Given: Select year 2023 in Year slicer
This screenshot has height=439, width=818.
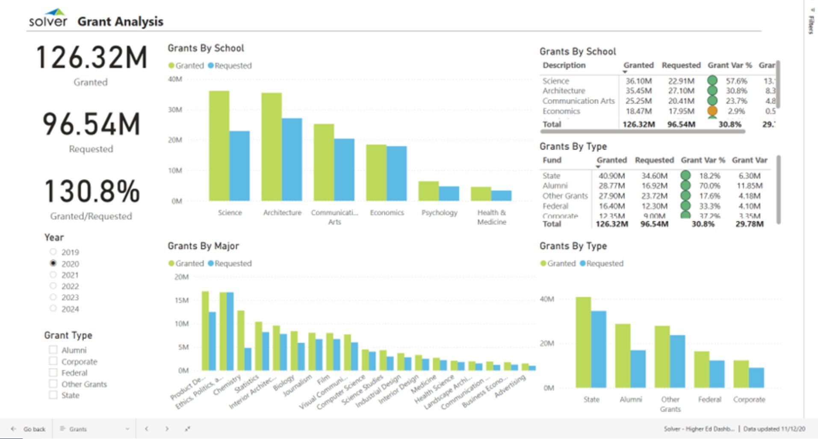Looking at the screenshot, I should [53, 297].
